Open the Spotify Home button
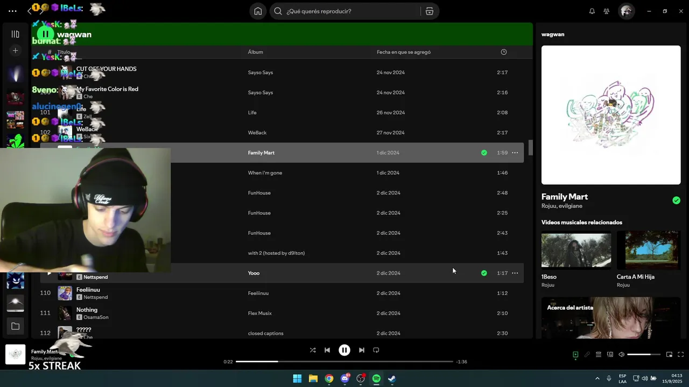Viewport: 689px width, 387px height. pos(258,11)
